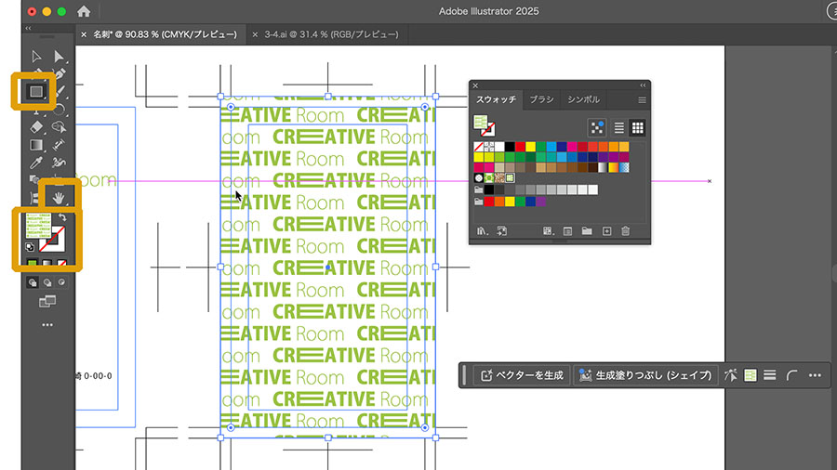Select the None swatch
Image resolution: width=837 pixels, height=470 pixels.
(478, 147)
